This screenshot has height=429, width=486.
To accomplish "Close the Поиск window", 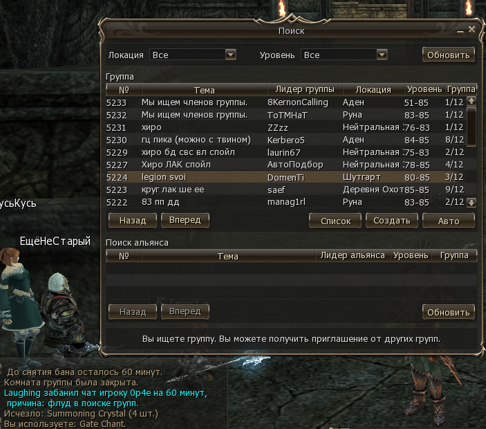I will point(471,29).
